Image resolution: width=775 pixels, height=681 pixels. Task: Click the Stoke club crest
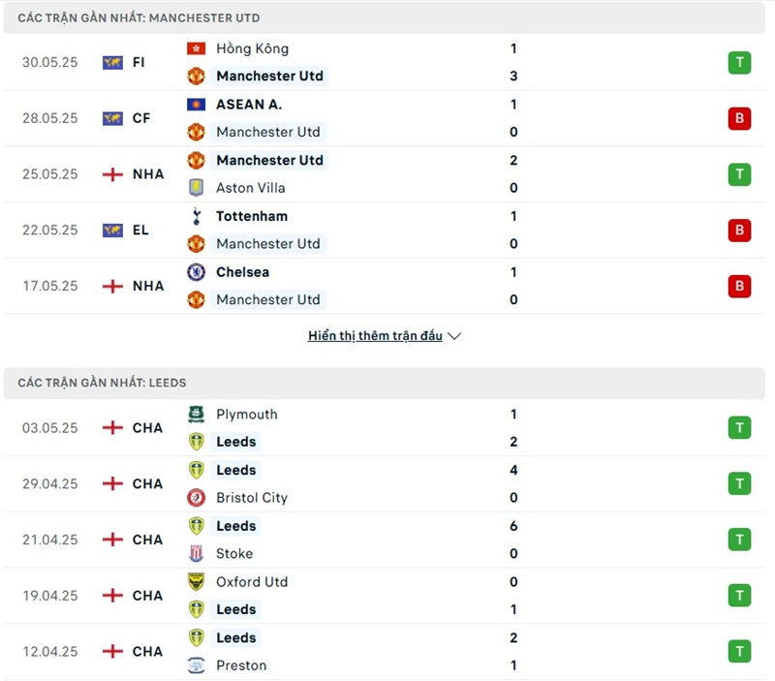(x=196, y=554)
